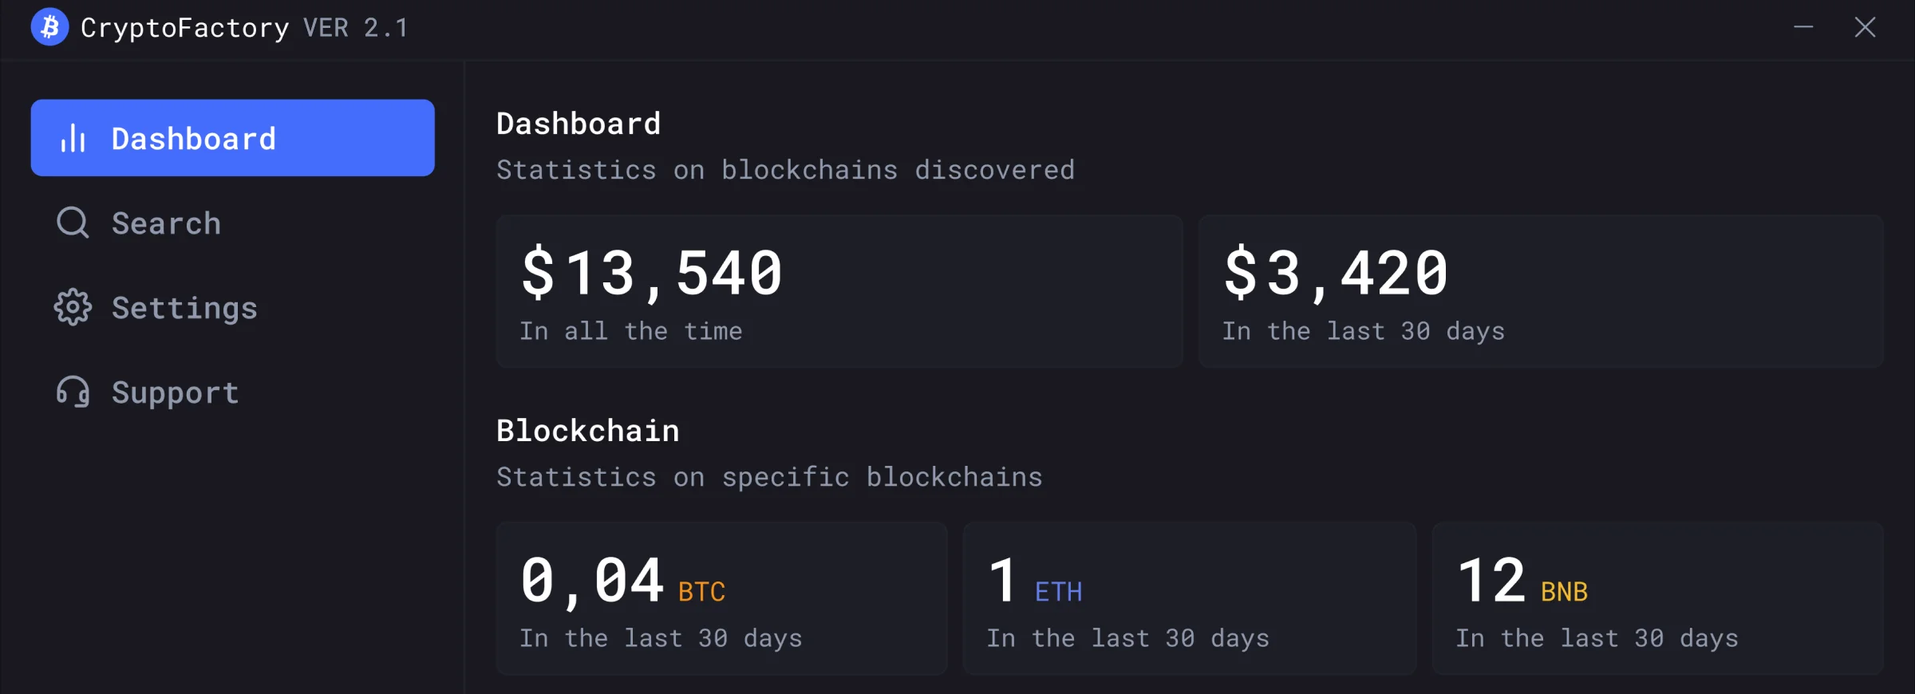Minimize the CryptoFactory window

tap(1804, 27)
